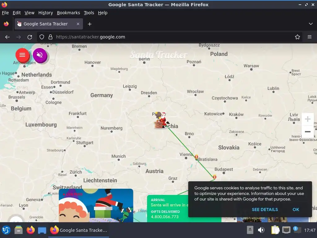
Task: Switch to Google Santa Tracker taskbar window
Action: [79, 230]
